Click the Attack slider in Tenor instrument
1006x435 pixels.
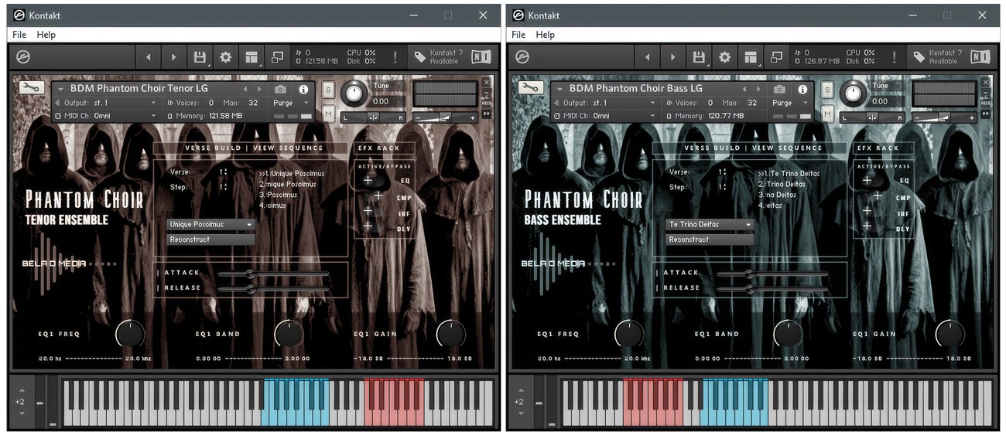(x=273, y=274)
